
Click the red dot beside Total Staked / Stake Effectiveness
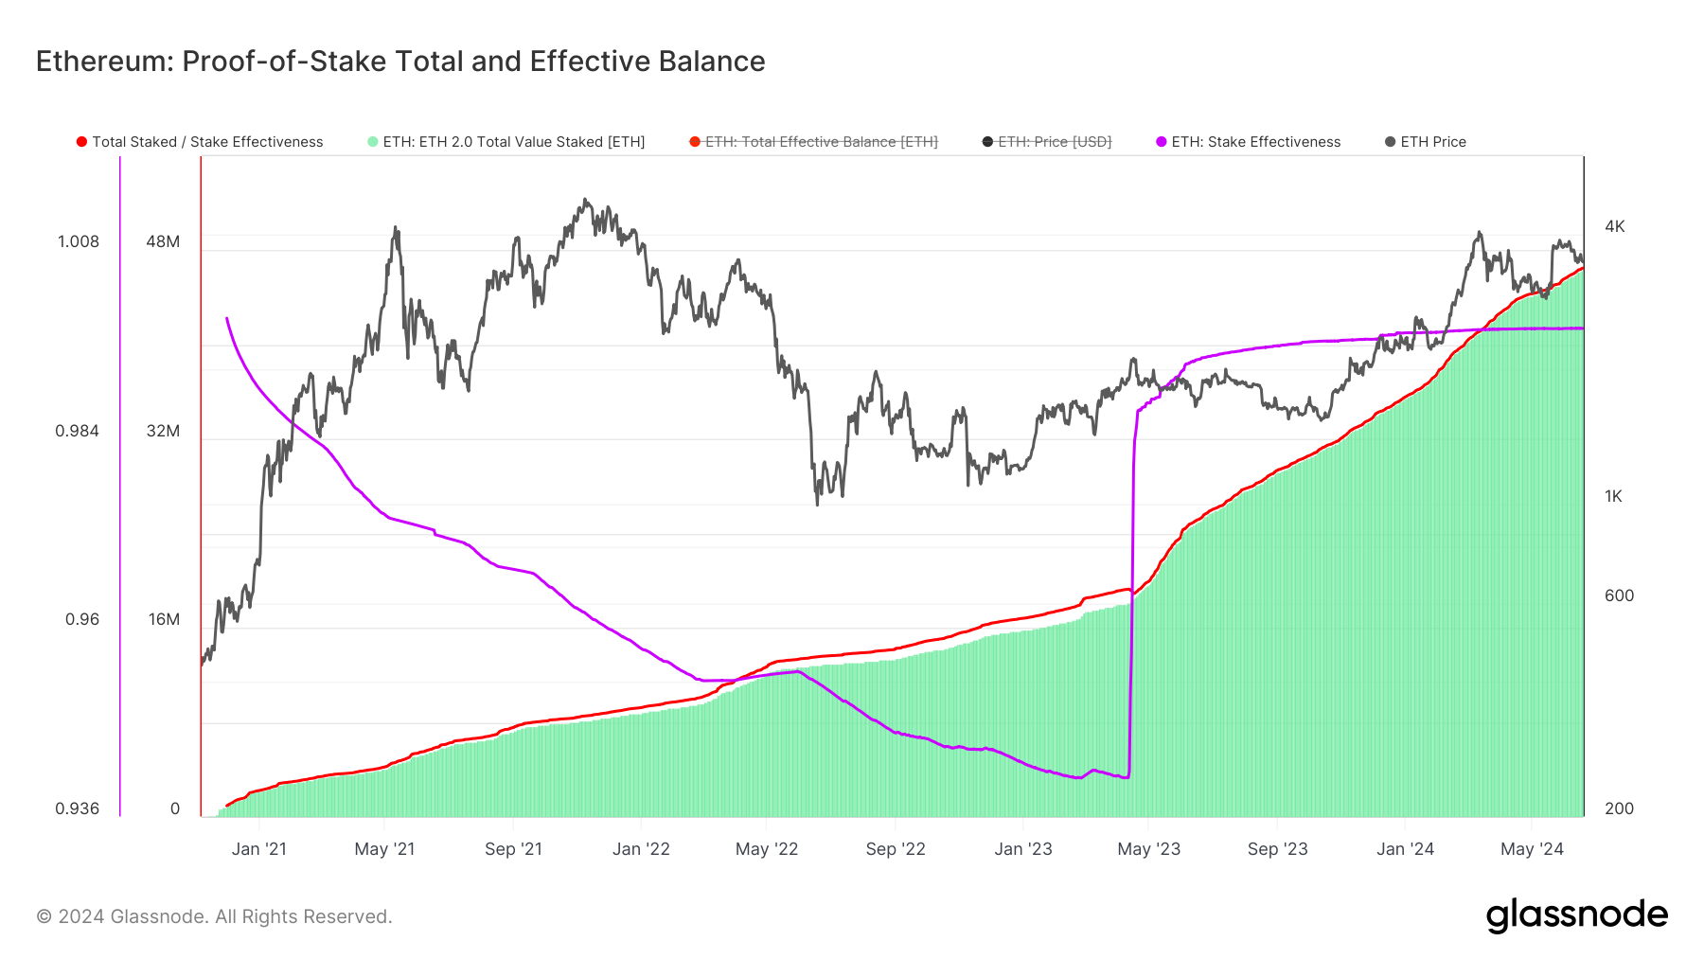[81, 142]
